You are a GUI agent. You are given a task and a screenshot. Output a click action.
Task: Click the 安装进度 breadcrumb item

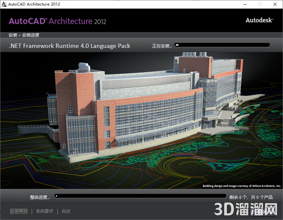[x=31, y=35]
